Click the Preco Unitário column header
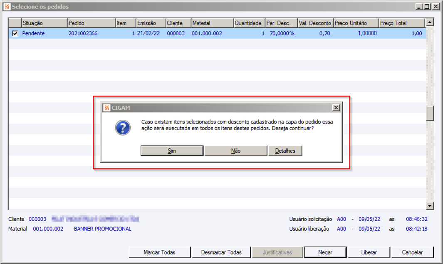The height and width of the screenshot is (264, 443). [x=356, y=23]
